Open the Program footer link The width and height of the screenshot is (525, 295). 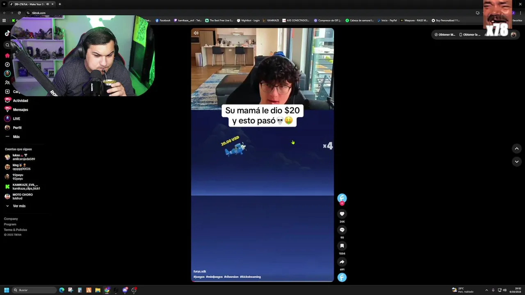(x=10, y=224)
